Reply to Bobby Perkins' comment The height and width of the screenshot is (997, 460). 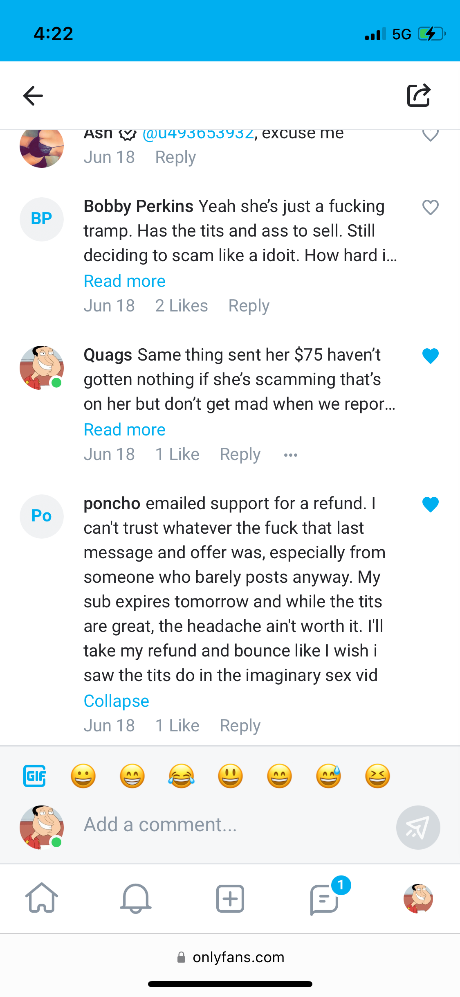coord(249,306)
